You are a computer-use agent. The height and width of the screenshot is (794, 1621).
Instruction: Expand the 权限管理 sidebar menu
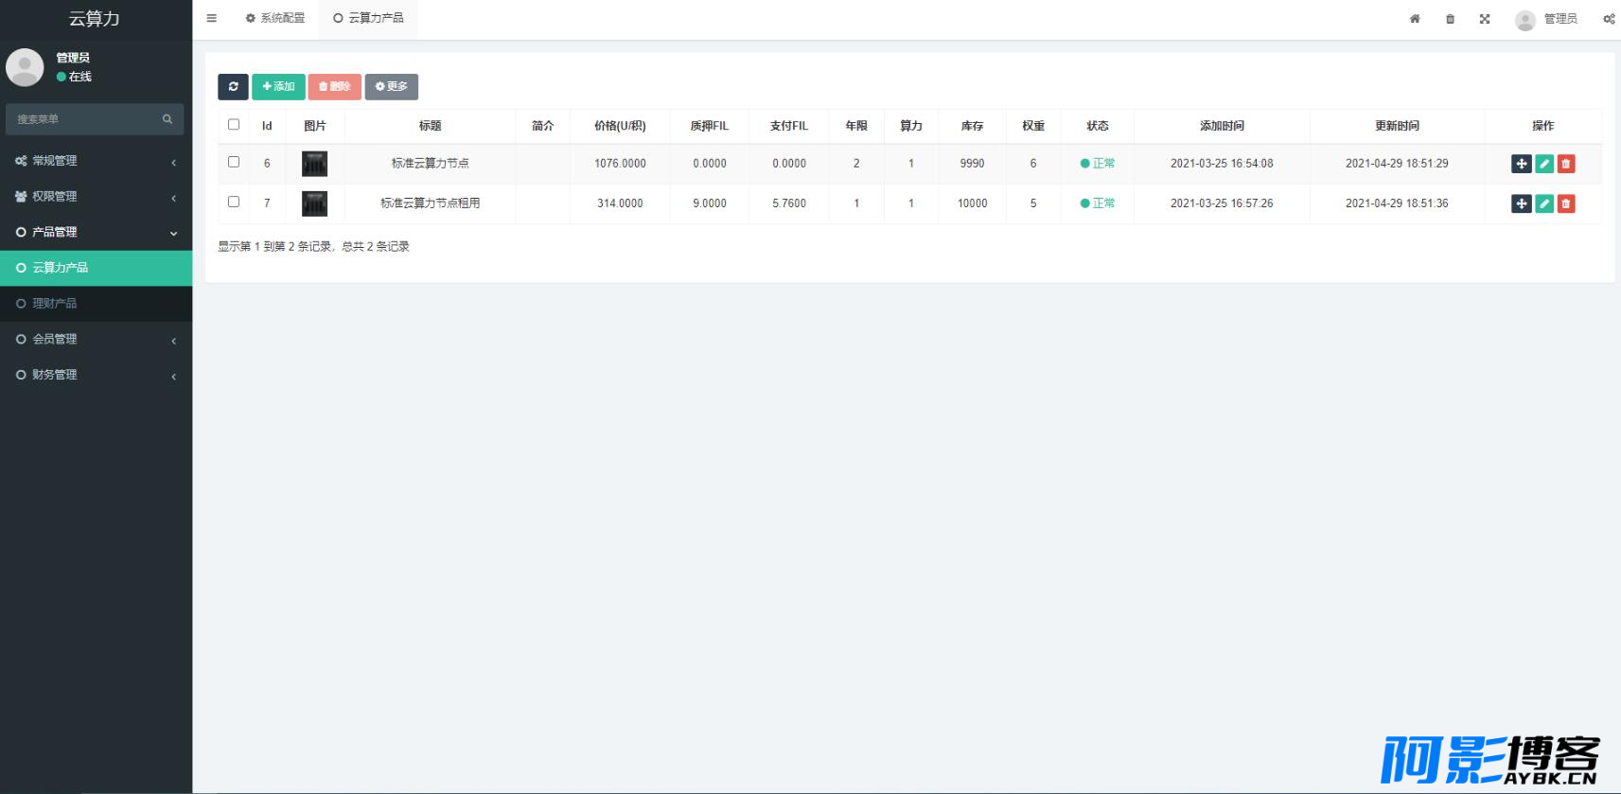point(96,197)
